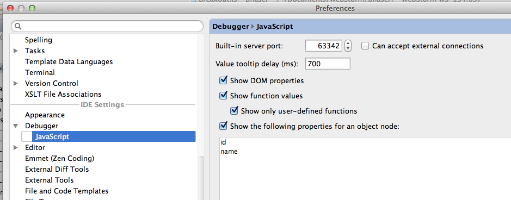Image resolution: width=511 pixels, height=200 pixels.
Task: Open File and Code Templates
Action: [x=67, y=191]
